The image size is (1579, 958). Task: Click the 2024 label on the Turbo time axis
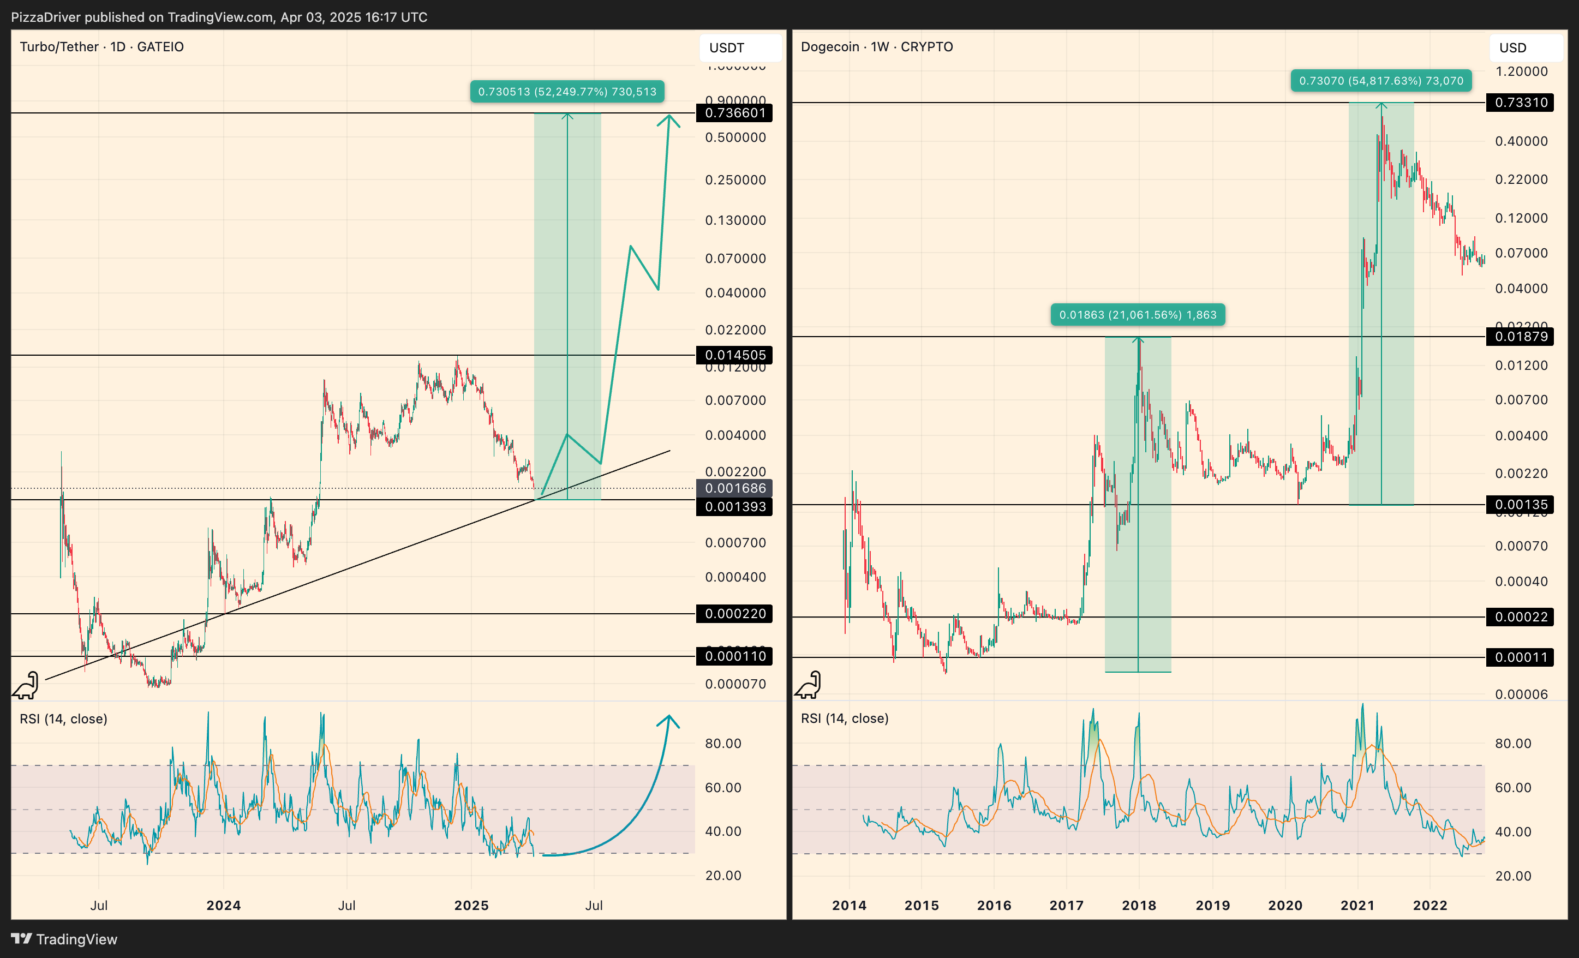224,906
